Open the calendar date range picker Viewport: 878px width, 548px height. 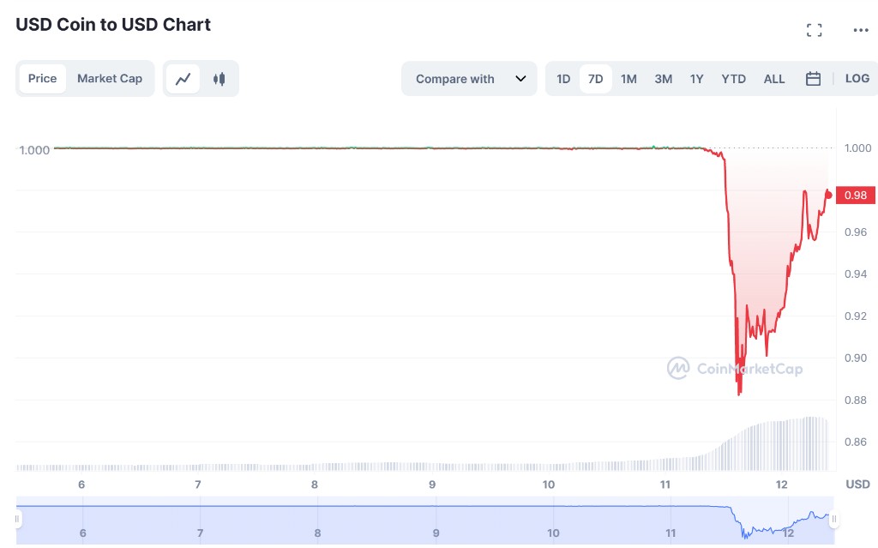point(813,79)
